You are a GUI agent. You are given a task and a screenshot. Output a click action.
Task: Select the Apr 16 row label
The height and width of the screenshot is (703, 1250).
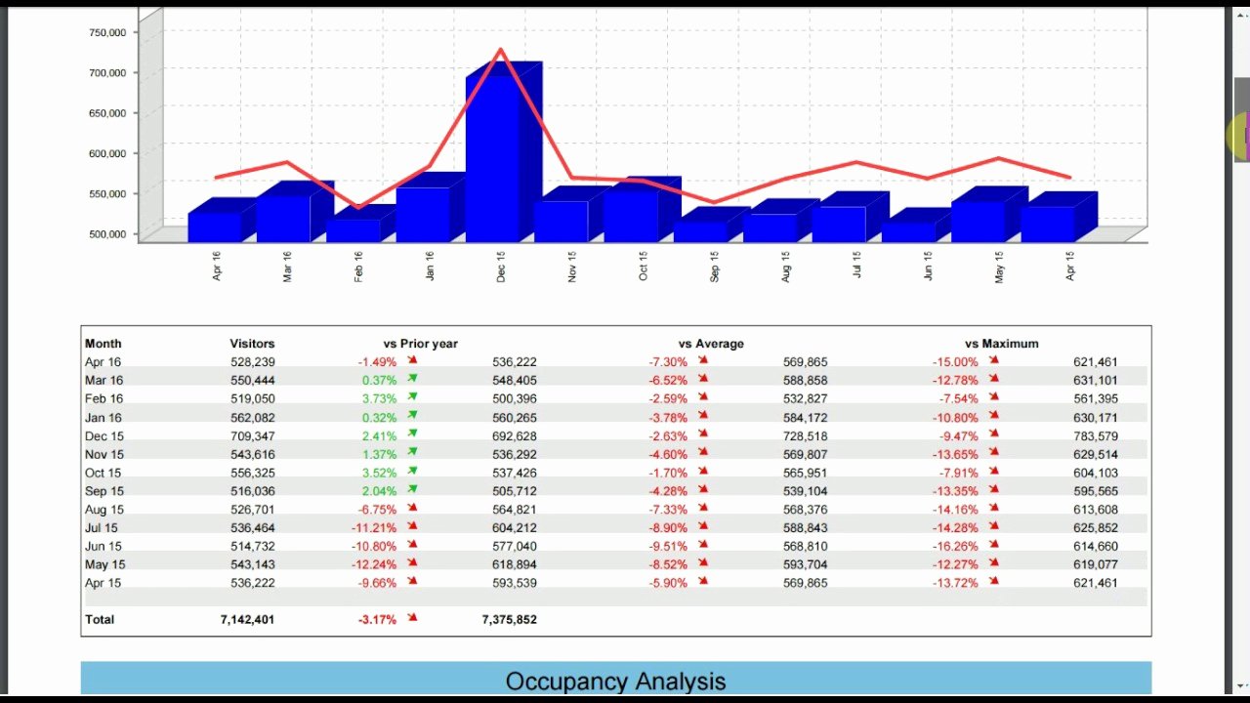(104, 362)
